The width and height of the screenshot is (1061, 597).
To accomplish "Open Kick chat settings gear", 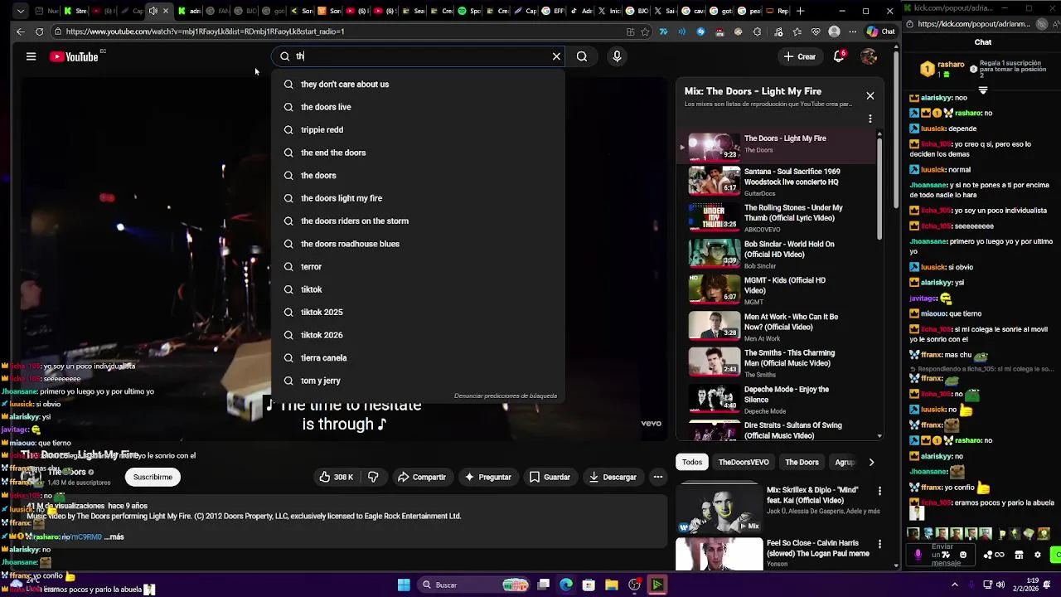I will [x=1037, y=555].
